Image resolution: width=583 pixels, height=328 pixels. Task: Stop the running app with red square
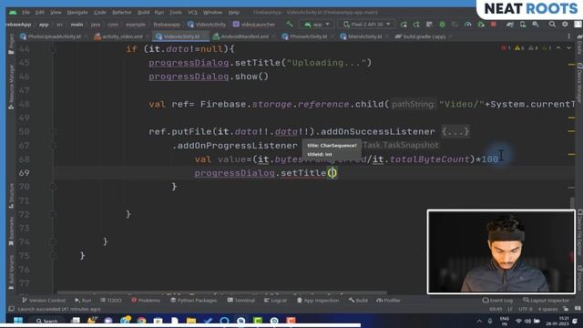coord(494,25)
